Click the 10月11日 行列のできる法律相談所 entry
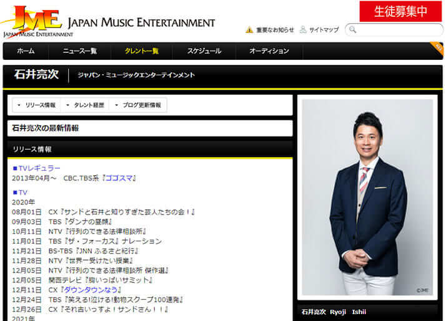The image size is (446, 321). click(x=79, y=232)
